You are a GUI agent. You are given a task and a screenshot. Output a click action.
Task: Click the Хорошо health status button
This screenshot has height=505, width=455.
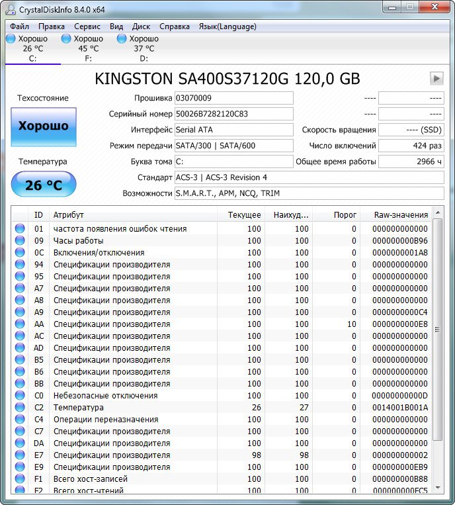[44, 127]
